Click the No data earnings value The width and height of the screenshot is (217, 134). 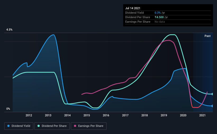coord(160,22)
